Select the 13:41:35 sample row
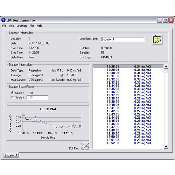 pos(128,108)
